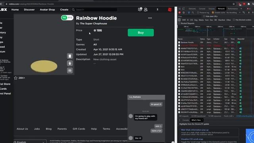Enable Preserve log checkbox
The height and width of the screenshot is (143, 254).
point(198,12)
